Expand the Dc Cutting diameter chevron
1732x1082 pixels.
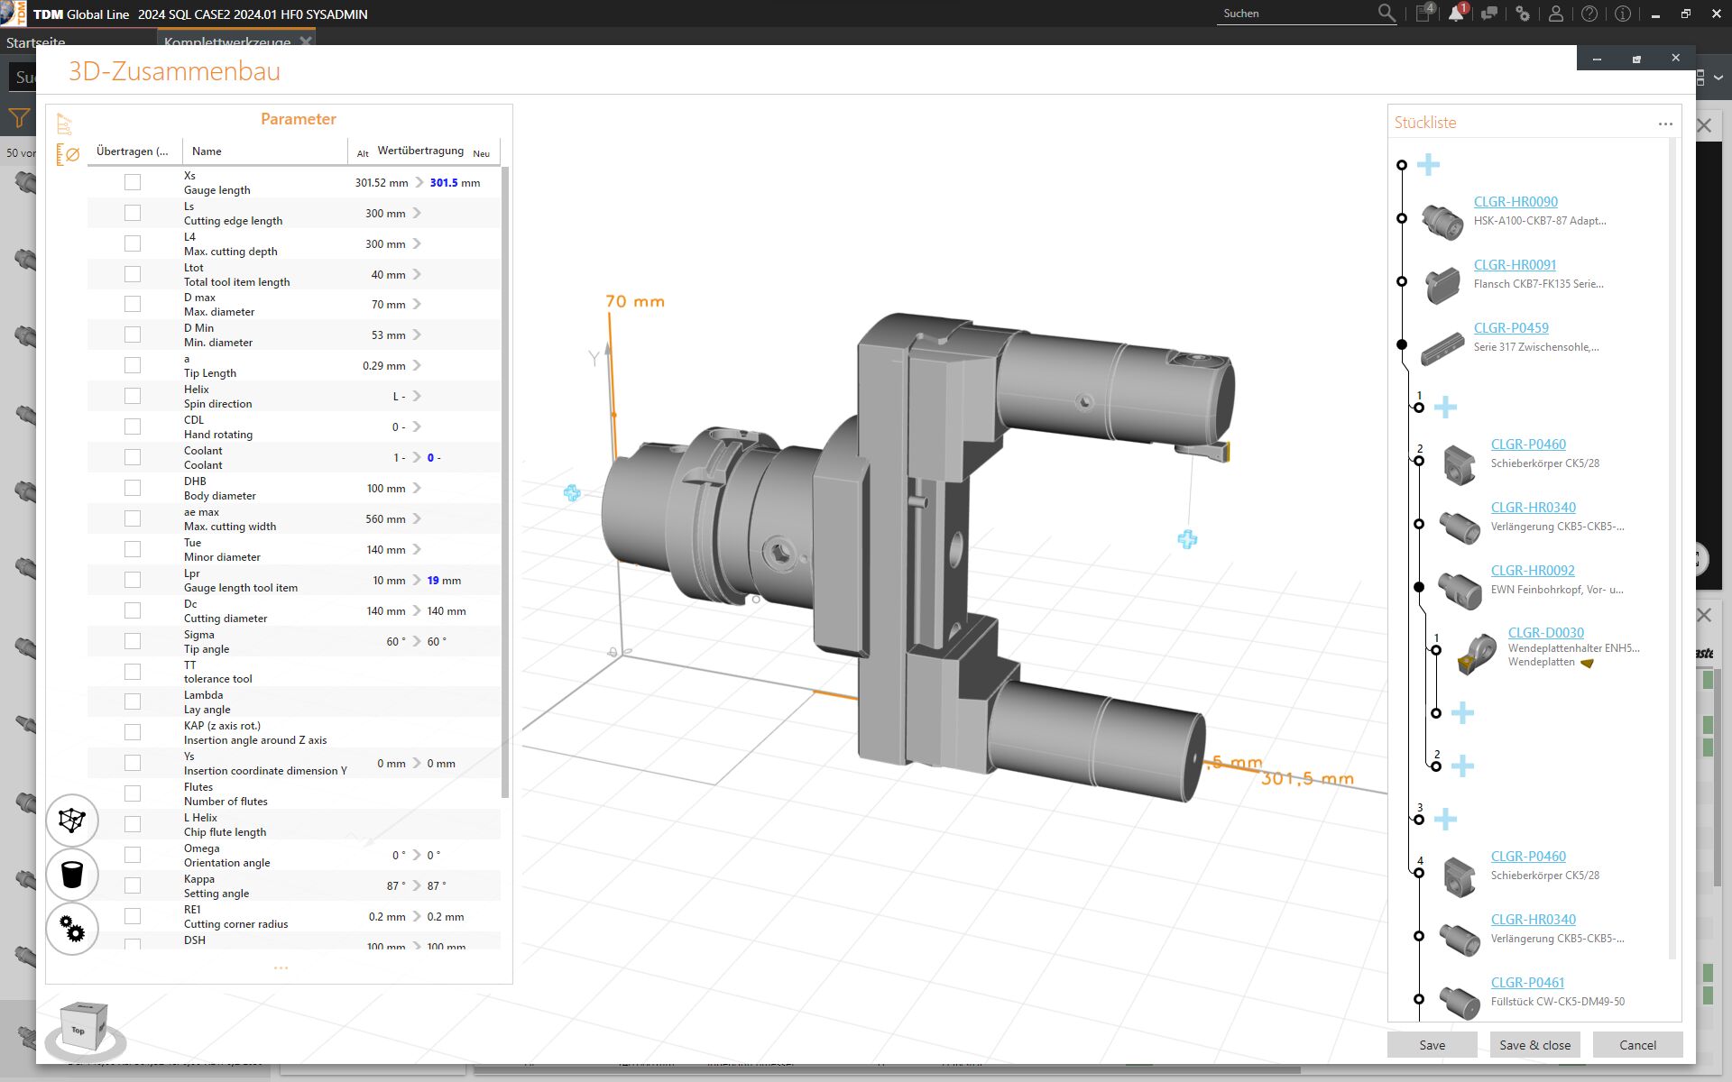pos(416,610)
